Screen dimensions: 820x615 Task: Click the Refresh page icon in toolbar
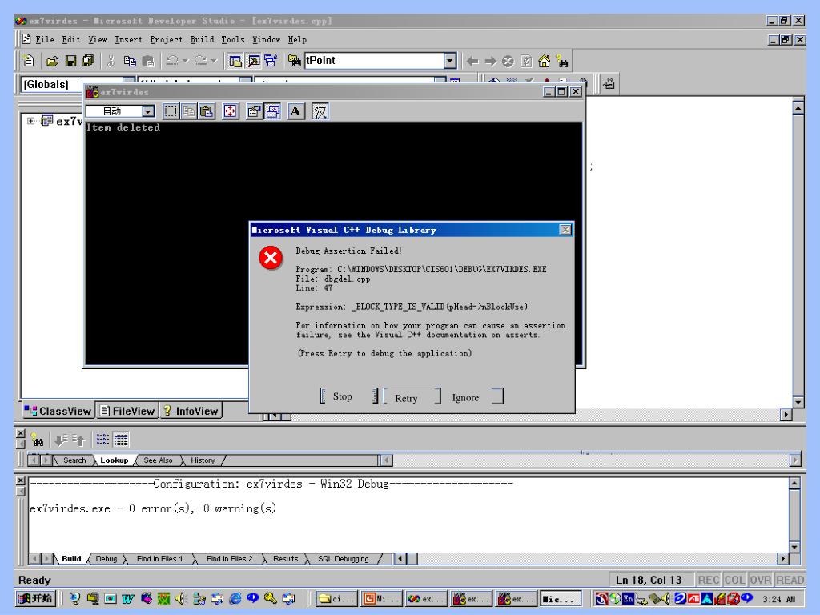[526, 62]
